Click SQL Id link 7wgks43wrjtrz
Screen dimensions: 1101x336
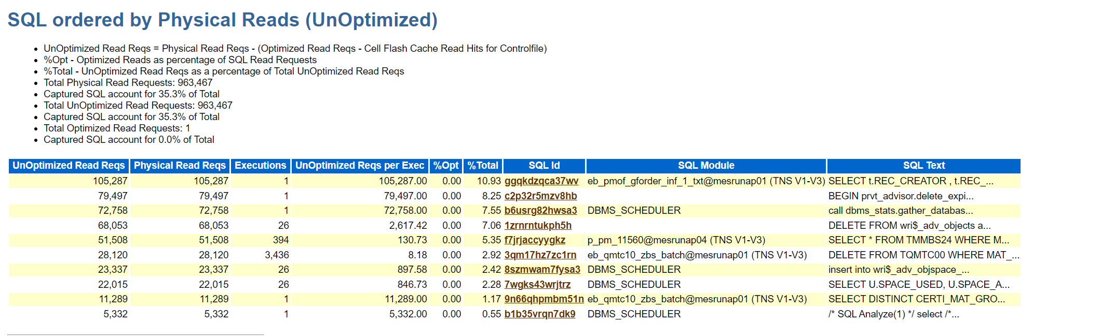(537, 285)
